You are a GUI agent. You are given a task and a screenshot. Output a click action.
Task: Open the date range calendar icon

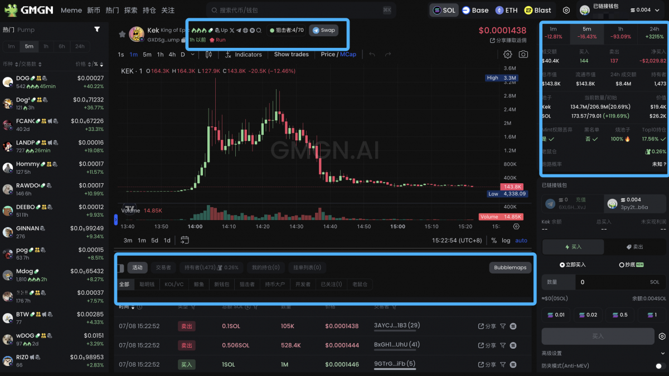tap(185, 240)
